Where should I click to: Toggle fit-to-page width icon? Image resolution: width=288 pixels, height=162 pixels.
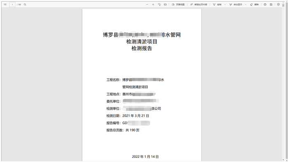(165, 5)
